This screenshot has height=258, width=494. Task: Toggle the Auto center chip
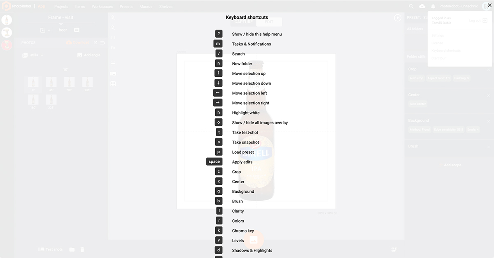click(x=417, y=104)
